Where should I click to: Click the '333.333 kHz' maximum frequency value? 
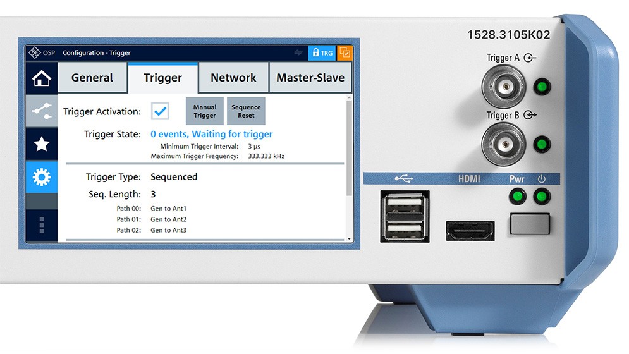tap(266, 156)
